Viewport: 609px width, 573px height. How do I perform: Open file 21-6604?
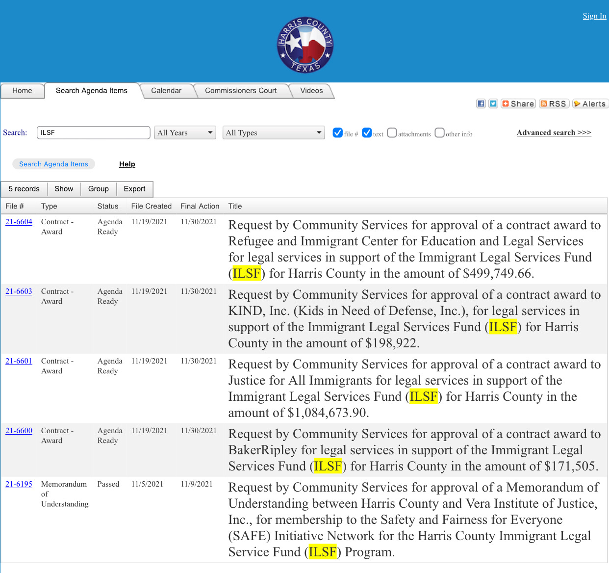[19, 222]
